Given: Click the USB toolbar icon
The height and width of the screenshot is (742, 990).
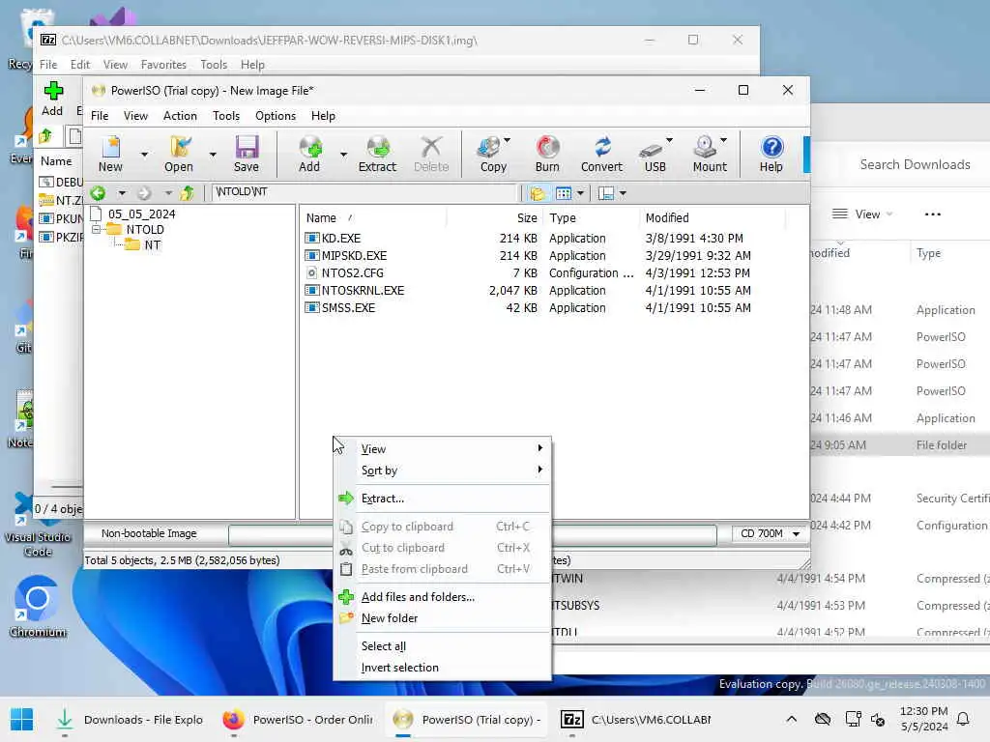Looking at the screenshot, I should (651, 149).
